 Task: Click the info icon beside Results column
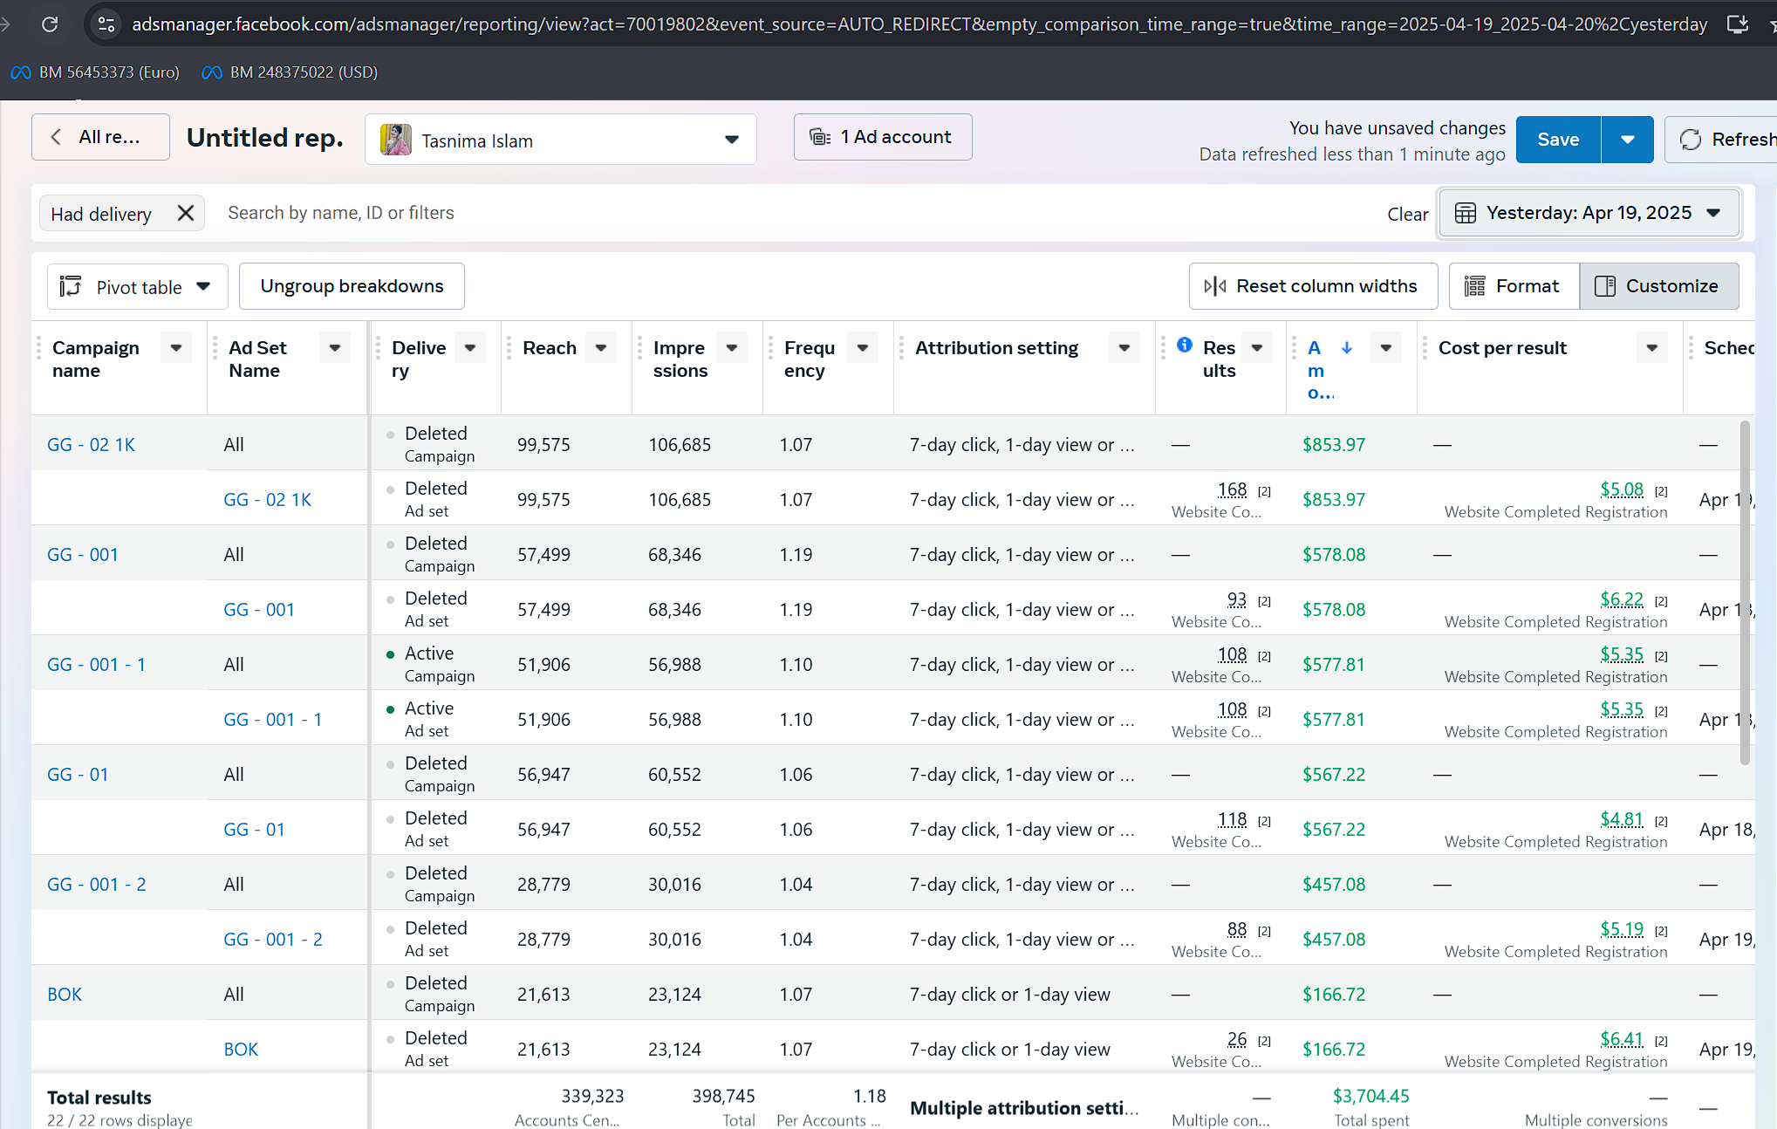[x=1184, y=345]
